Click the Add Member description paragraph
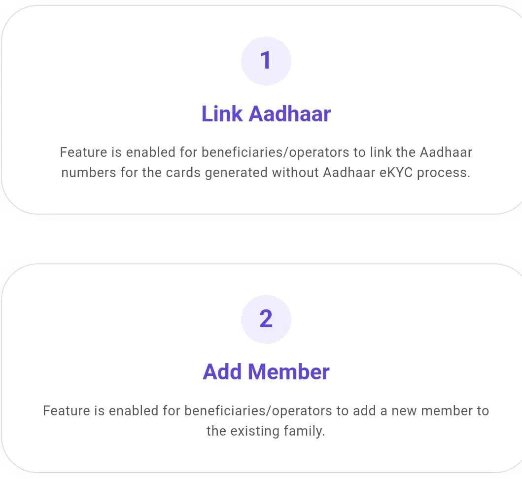This screenshot has width=522, height=479. (x=266, y=420)
